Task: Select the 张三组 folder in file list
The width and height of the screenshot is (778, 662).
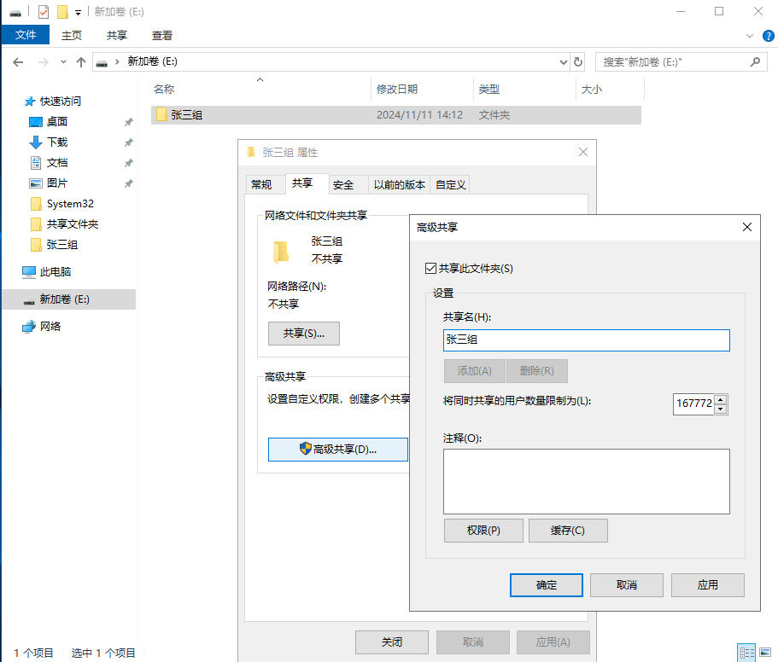Action: click(396, 115)
